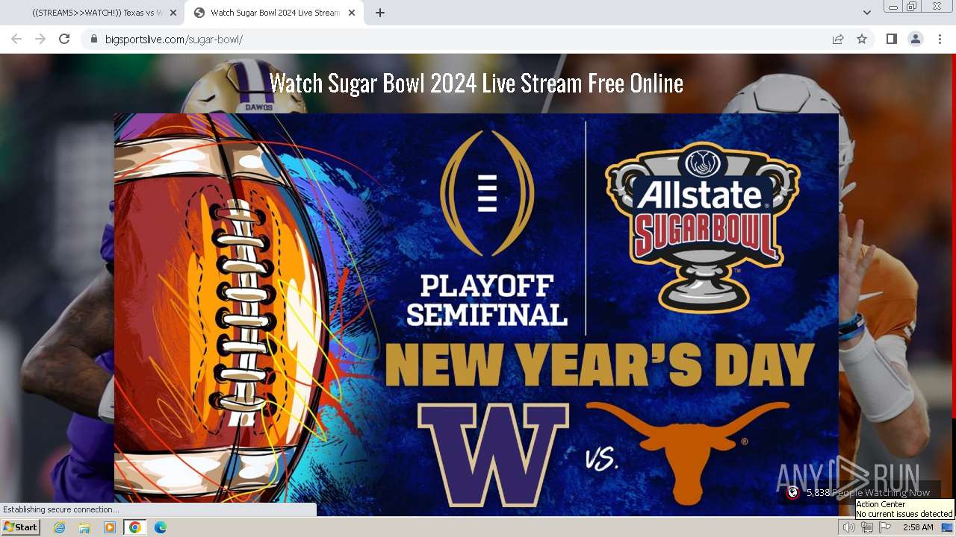Click the Sugar Bowl semifinal banner image
This screenshot has height=537, width=956.
(x=477, y=313)
